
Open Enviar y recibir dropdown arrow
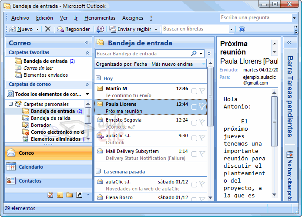click(156, 29)
